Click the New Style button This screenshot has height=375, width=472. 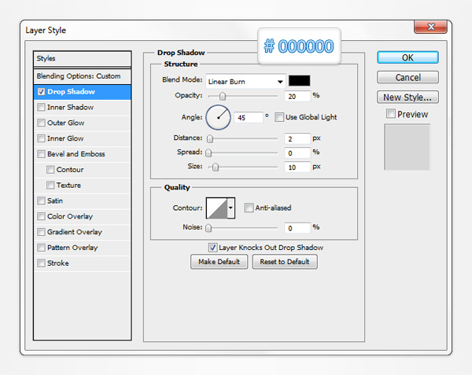coord(407,97)
